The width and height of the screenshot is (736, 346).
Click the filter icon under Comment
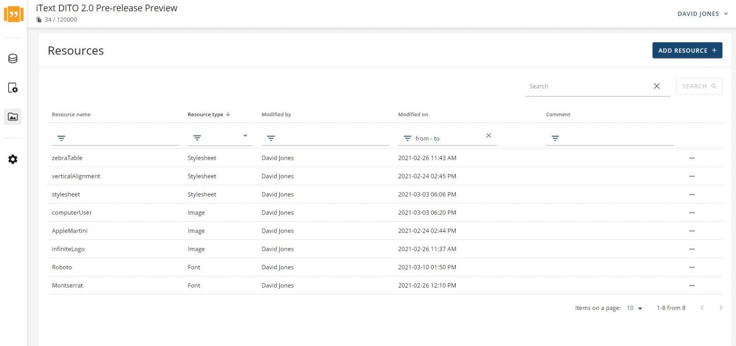(x=555, y=138)
